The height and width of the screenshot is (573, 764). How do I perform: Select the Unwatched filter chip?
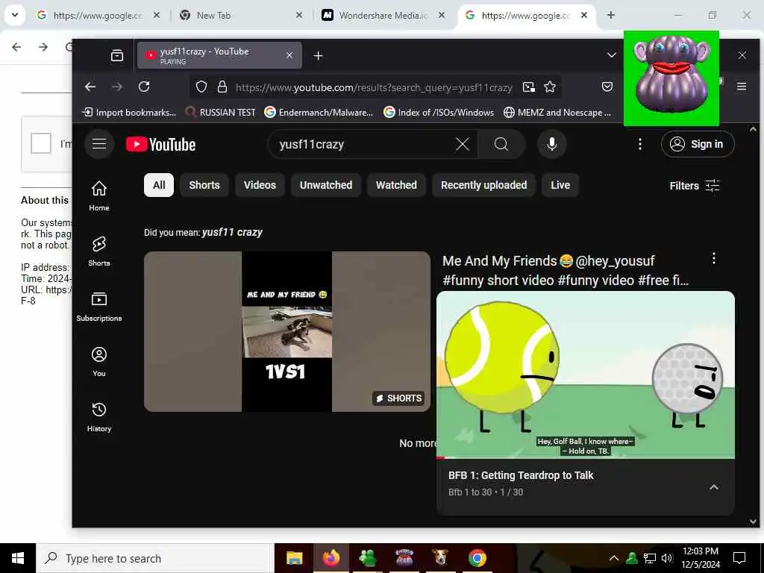click(326, 185)
